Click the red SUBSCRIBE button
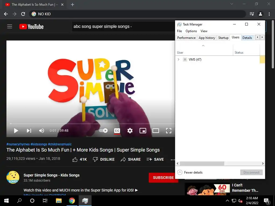This screenshot has width=275, height=206. [x=164, y=178]
